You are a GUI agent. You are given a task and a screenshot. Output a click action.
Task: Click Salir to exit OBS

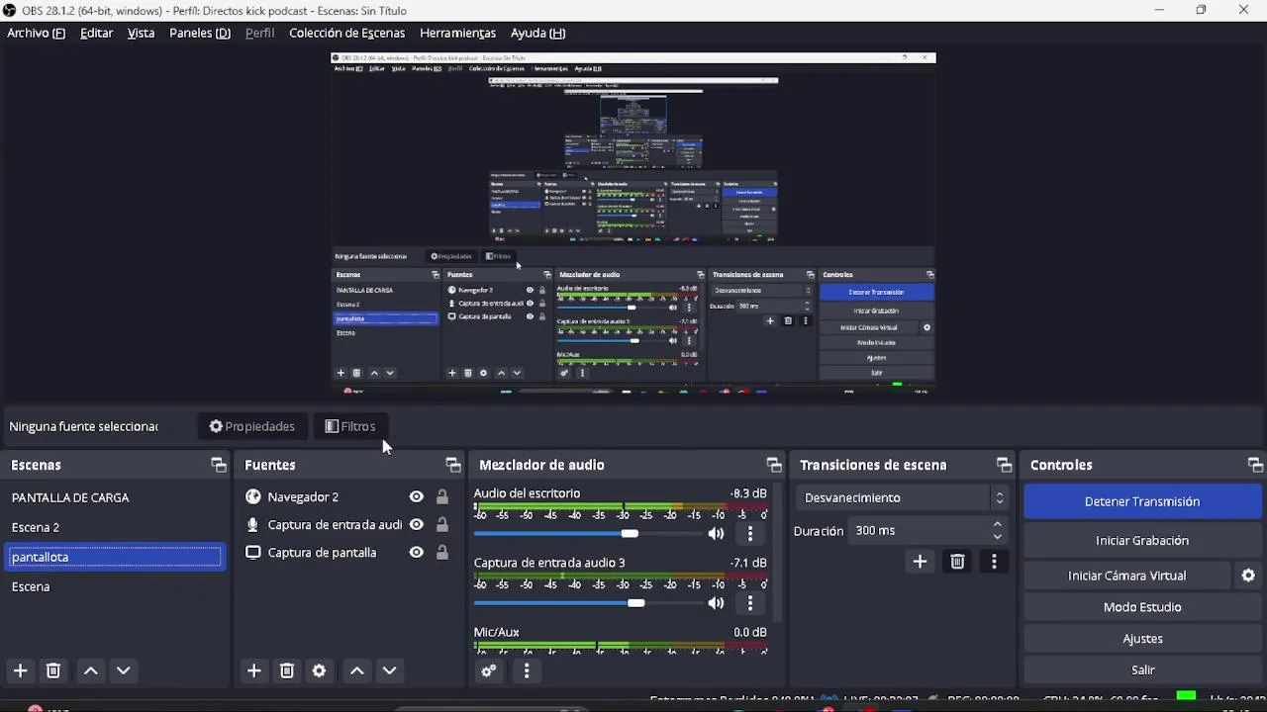(x=1141, y=669)
